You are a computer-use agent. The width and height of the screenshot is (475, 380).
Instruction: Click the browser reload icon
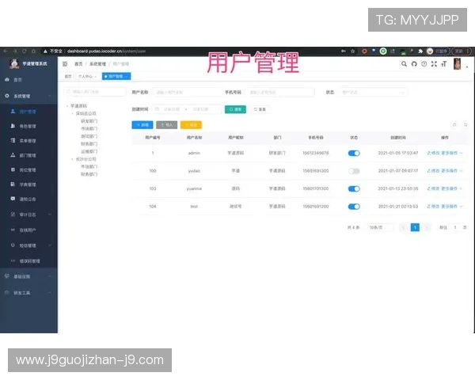[x=25, y=51]
